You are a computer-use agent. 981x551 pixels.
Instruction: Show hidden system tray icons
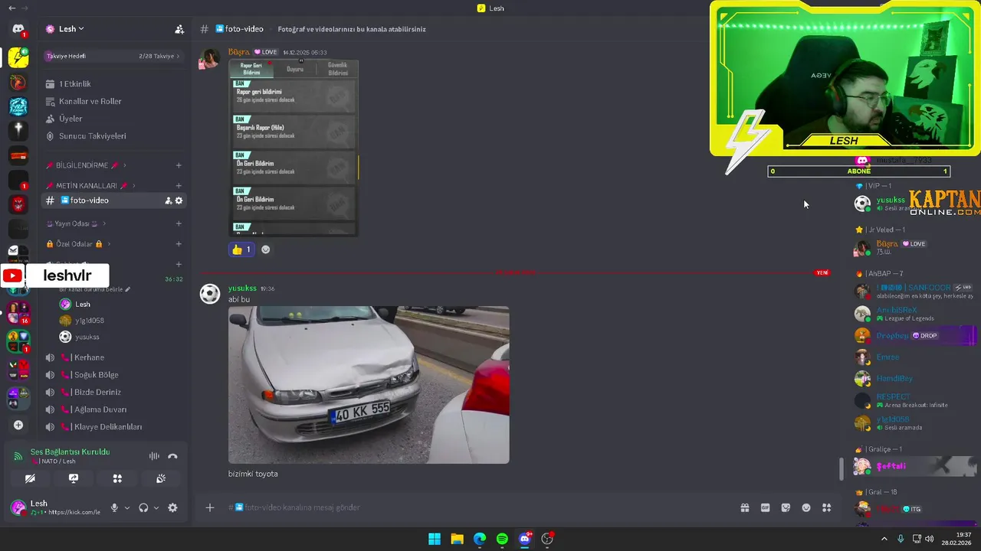pos(884,539)
